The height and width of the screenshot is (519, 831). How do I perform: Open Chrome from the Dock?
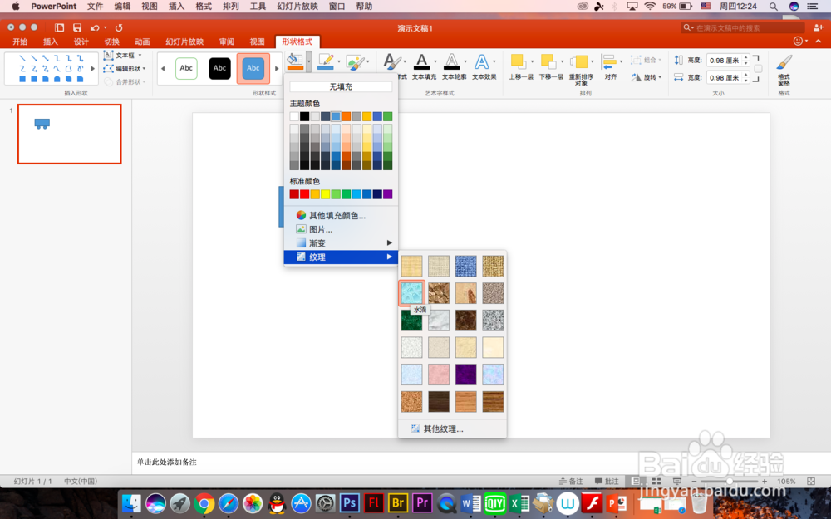pos(204,503)
